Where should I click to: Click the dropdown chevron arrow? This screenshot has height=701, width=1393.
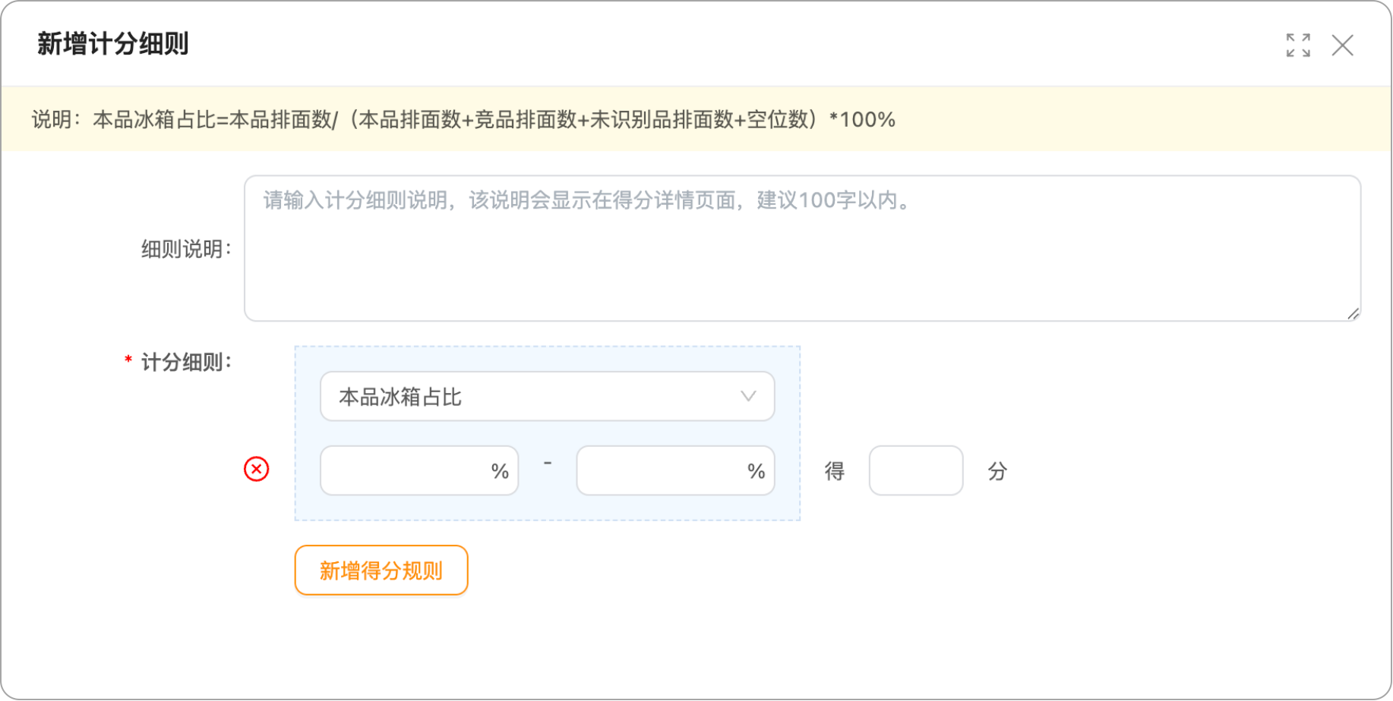click(748, 397)
